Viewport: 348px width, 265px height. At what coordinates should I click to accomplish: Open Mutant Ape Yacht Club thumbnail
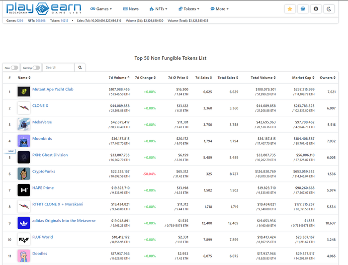[x=24, y=91]
